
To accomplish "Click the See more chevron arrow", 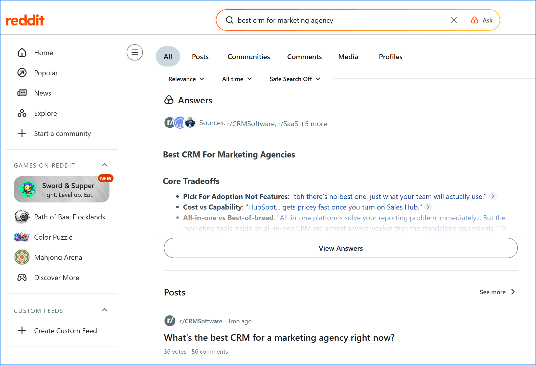I will click(513, 292).
